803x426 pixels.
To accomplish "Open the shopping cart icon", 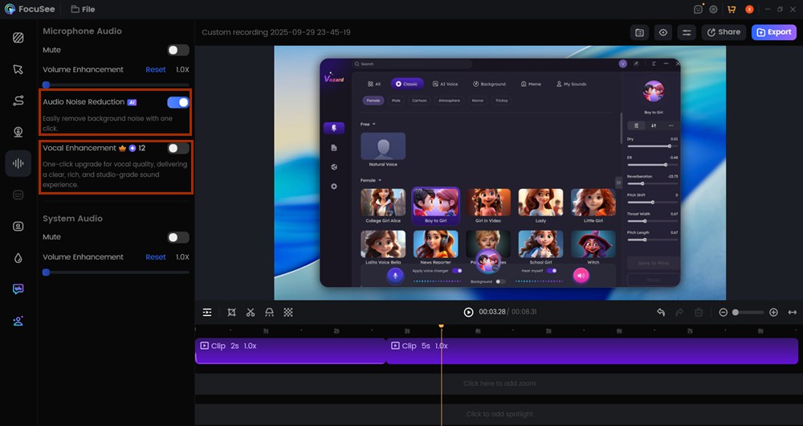I will click(731, 10).
